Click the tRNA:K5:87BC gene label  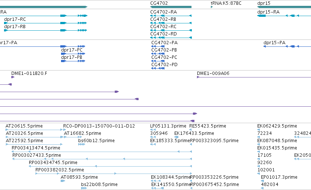pos(226,3)
